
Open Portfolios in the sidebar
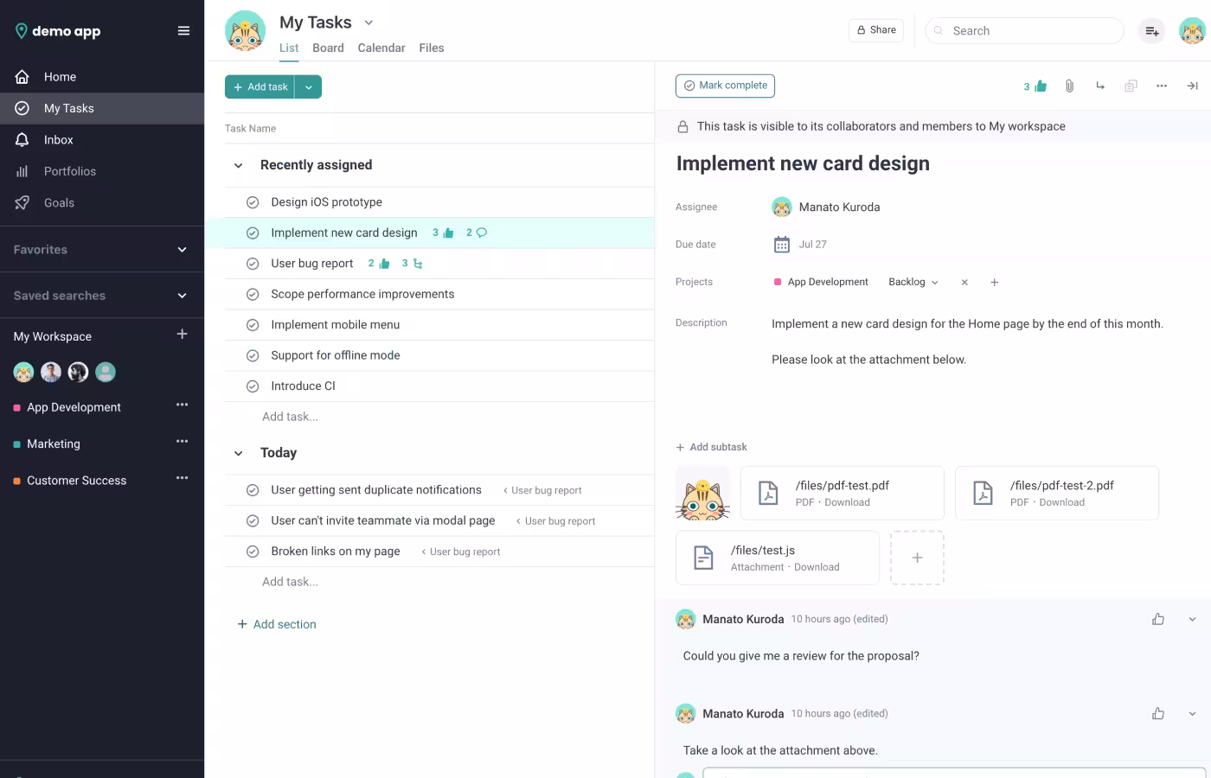point(71,170)
